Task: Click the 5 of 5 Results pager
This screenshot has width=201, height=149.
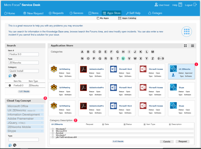Action: pos(118,141)
